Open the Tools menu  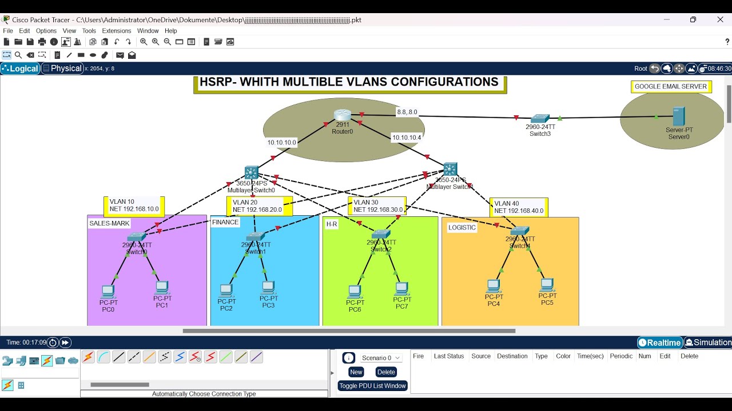pyautogui.click(x=89, y=31)
